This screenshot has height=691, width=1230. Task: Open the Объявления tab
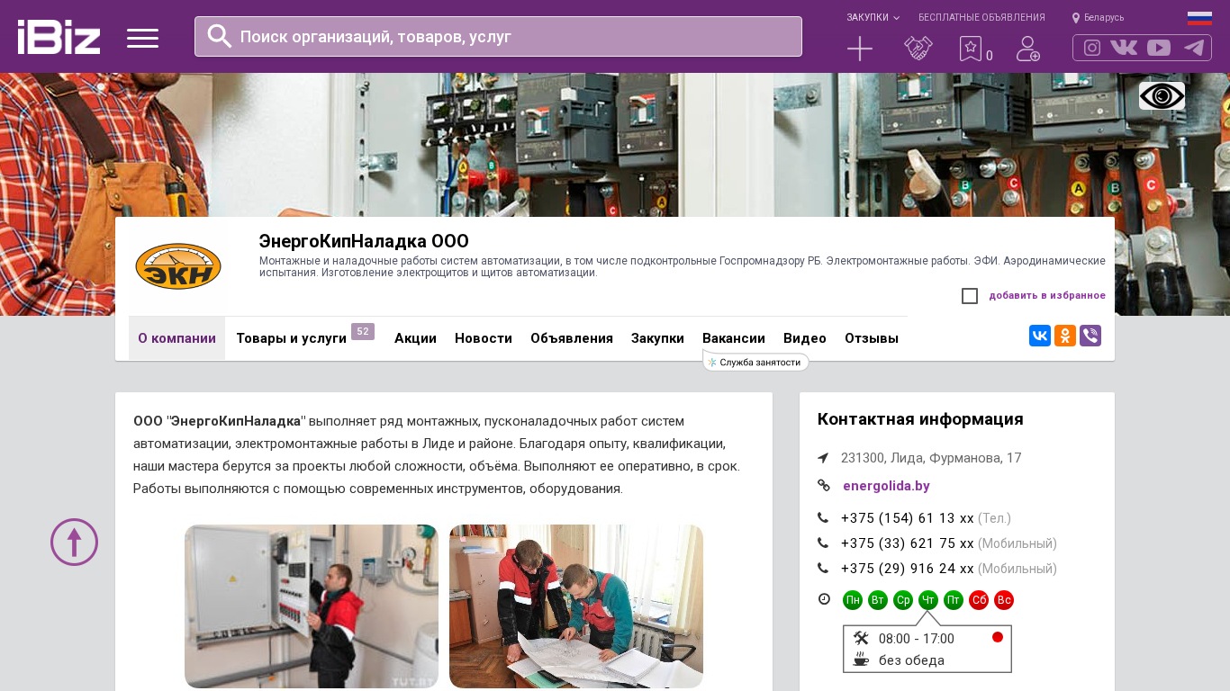572,338
